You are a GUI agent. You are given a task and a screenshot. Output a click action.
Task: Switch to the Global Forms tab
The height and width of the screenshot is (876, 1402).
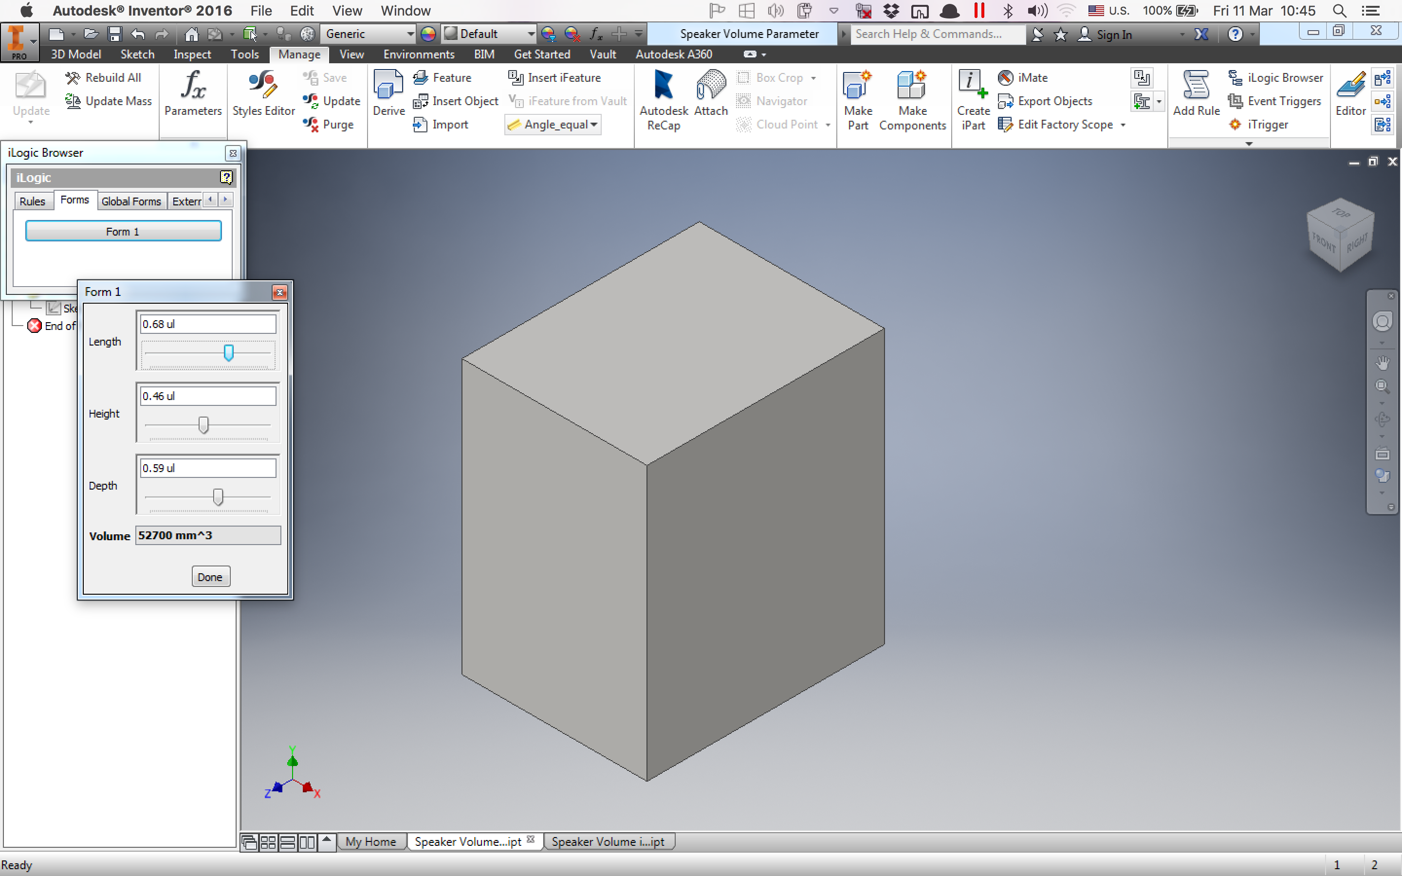(x=131, y=201)
